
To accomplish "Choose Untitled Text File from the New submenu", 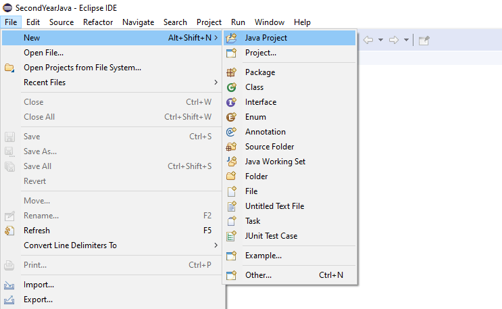I will tap(274, 206).
